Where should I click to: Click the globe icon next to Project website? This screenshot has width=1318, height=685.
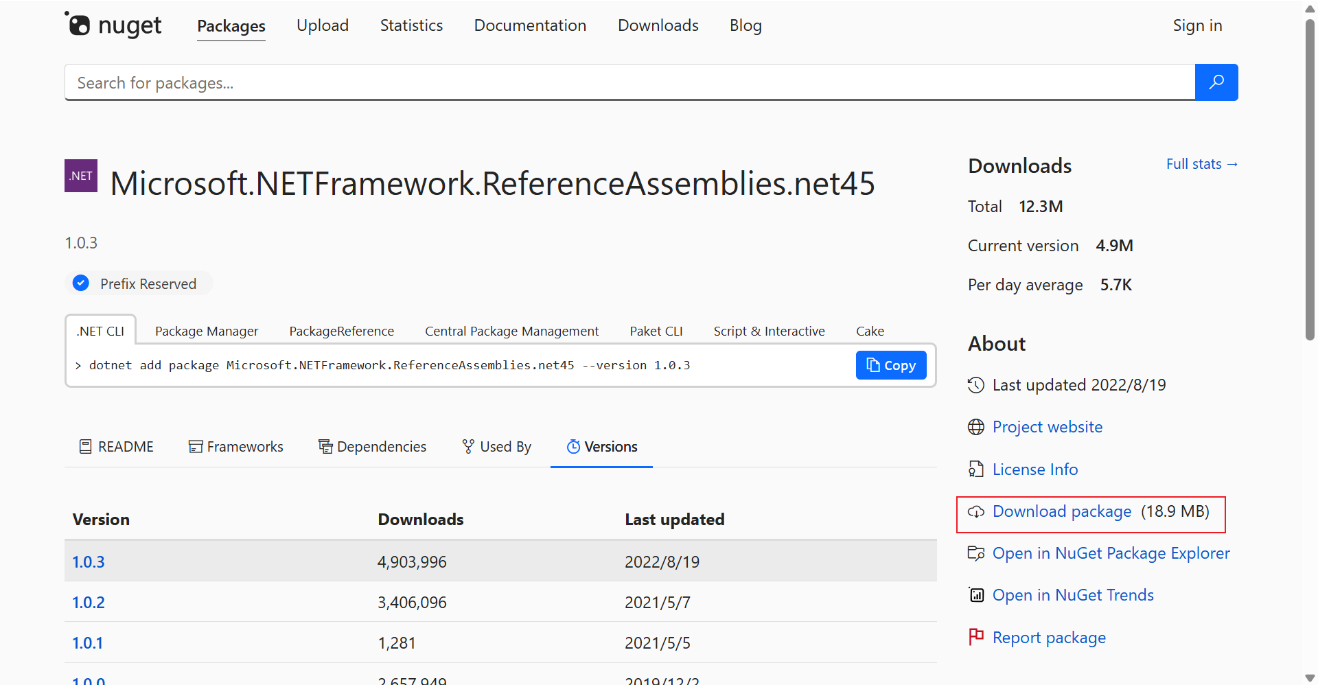(x=977, y=426)
